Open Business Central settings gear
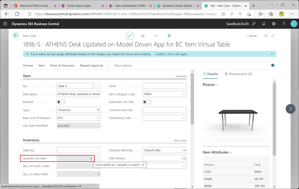 pyautogui.click(x=274, y=24)
